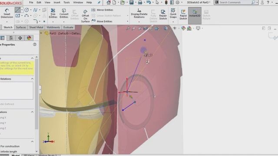Screen dimensions: 278x156
Task: Click Repair Sketch
Action: click(163, 15)
